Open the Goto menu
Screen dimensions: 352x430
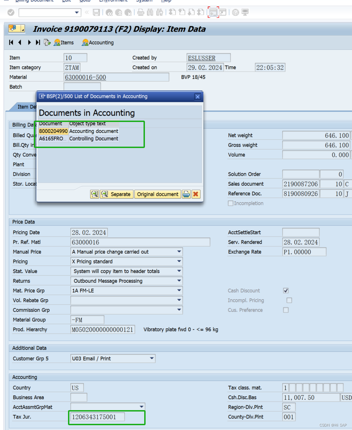pos(85,1)
